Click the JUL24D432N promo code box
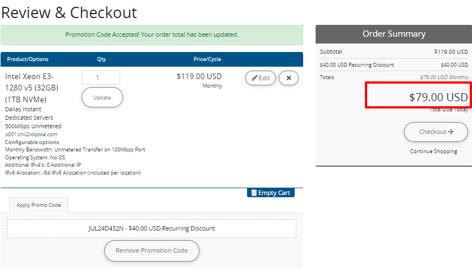The height and width of the screenshot is (269, 472). point(152,228)
